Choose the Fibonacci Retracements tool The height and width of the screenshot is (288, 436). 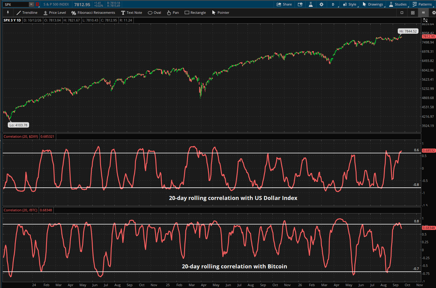pos(93,12)
